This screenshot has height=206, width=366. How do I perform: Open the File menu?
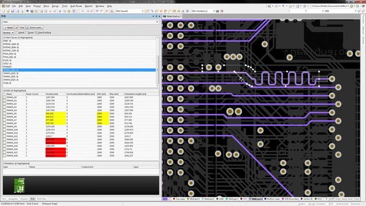[x=14, y=6]
